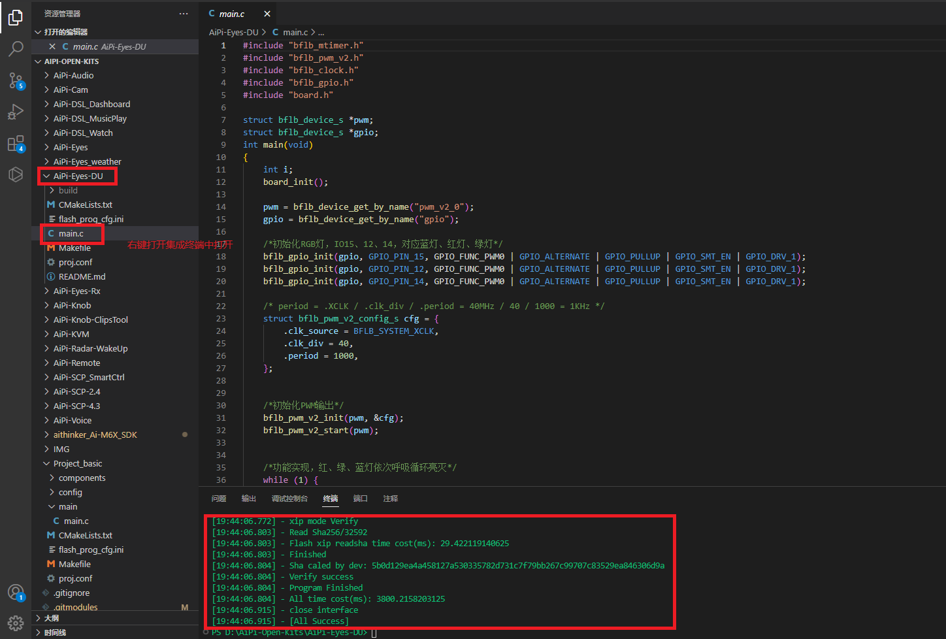Click AiPi-Eyes-DU in the breadcrumb
This screenshot has width=946, height=639.
point(234,32)
